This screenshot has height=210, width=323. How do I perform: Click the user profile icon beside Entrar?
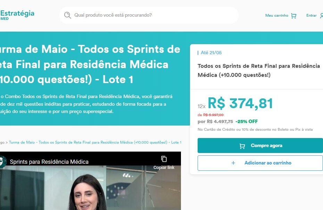click(321, 15)
